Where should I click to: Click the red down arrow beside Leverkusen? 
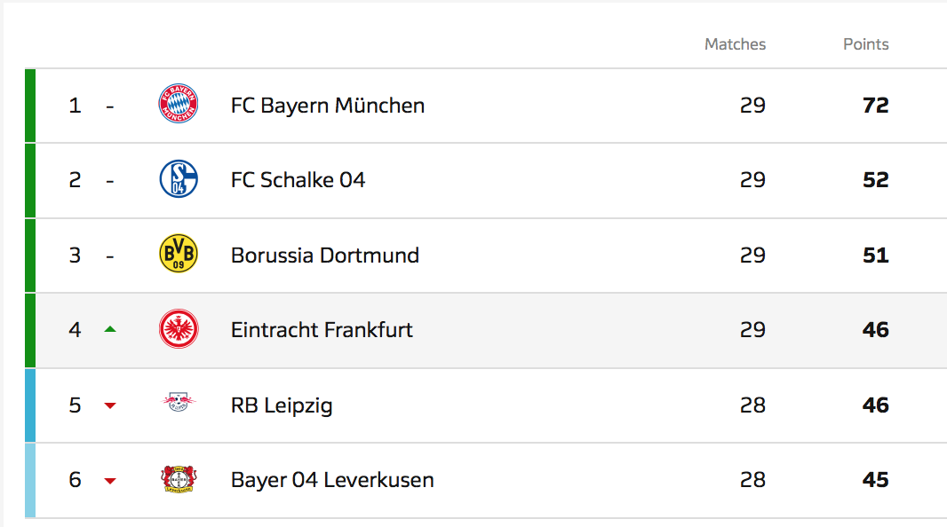pyautogui.click(x=110, y=481)
